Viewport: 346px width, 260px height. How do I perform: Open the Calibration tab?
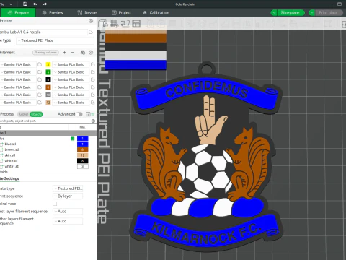(x=156, y=13)
